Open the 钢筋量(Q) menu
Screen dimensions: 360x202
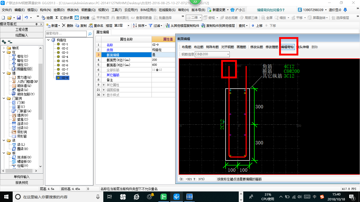coord(88,10)
